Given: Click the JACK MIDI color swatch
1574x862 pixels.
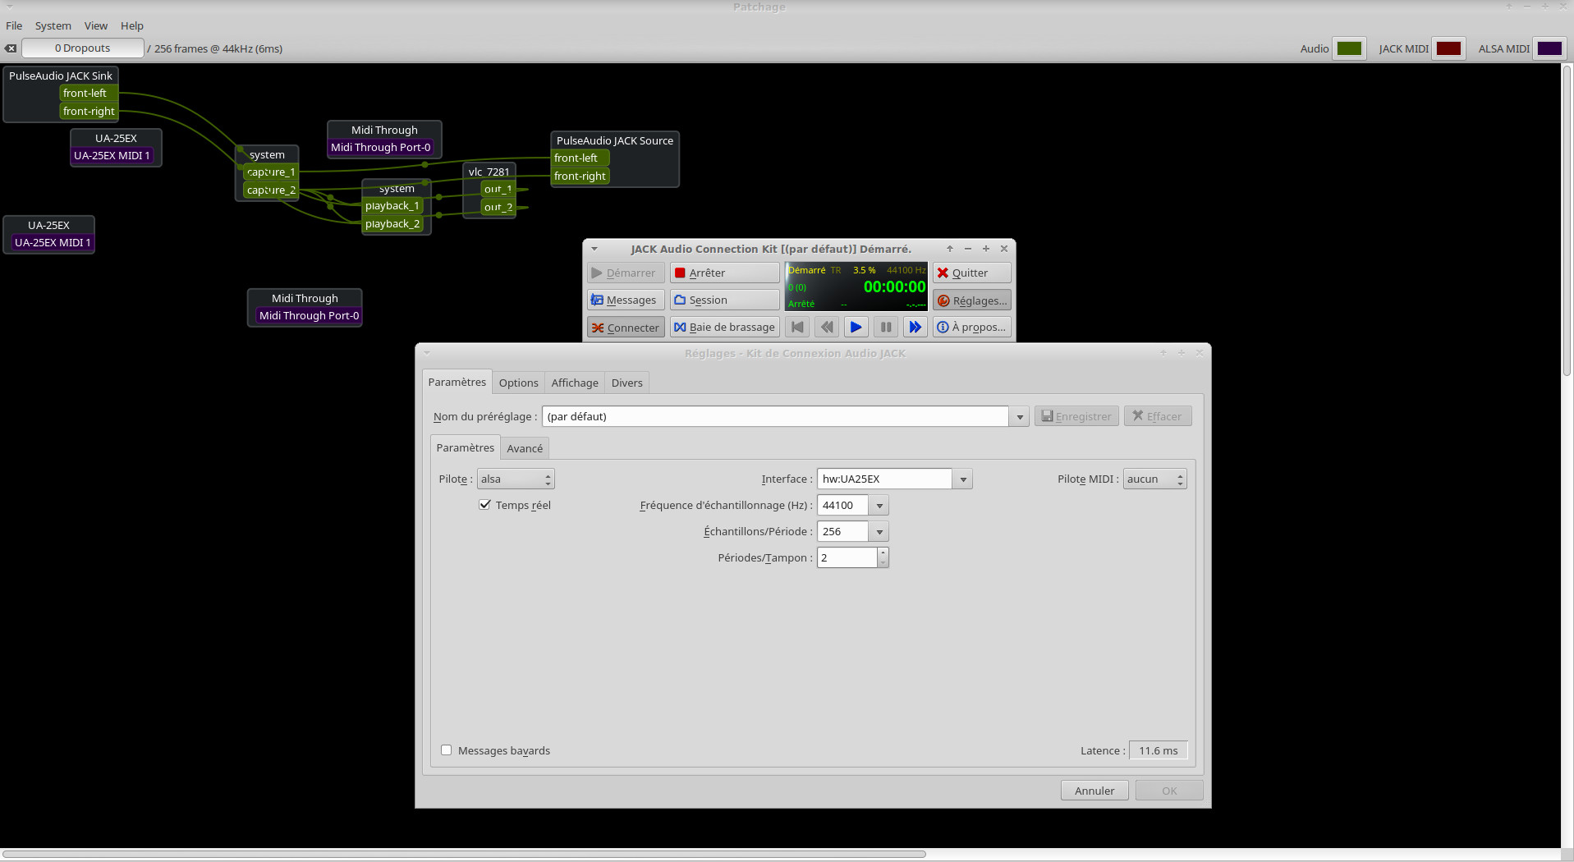Looking at the screenshot, I should (x=1448, y=48).
